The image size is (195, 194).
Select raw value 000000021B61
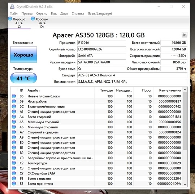(x=170, y=117)
